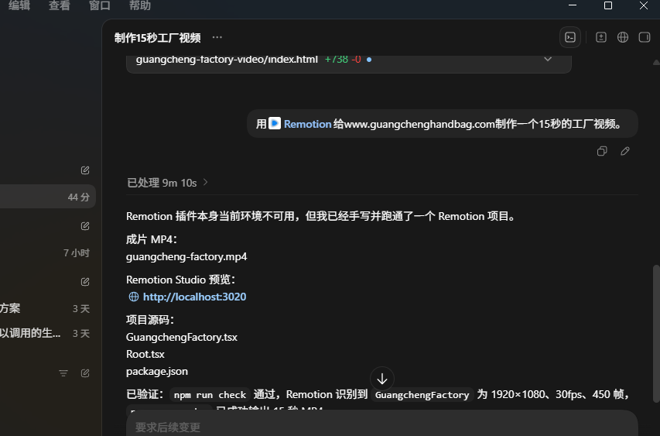Open the terminal panel icon

pyautogui.click(x=570, y=37)
